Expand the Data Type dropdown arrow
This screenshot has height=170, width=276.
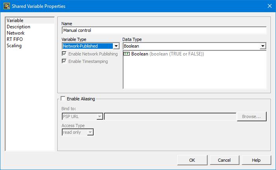tap(263, 46)
